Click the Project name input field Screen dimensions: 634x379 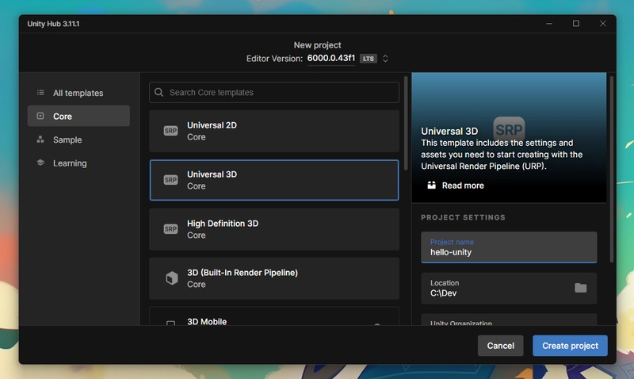[x=509, y=247]
